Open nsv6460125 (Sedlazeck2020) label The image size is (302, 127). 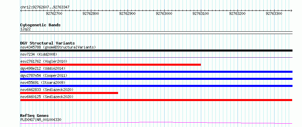47,97
